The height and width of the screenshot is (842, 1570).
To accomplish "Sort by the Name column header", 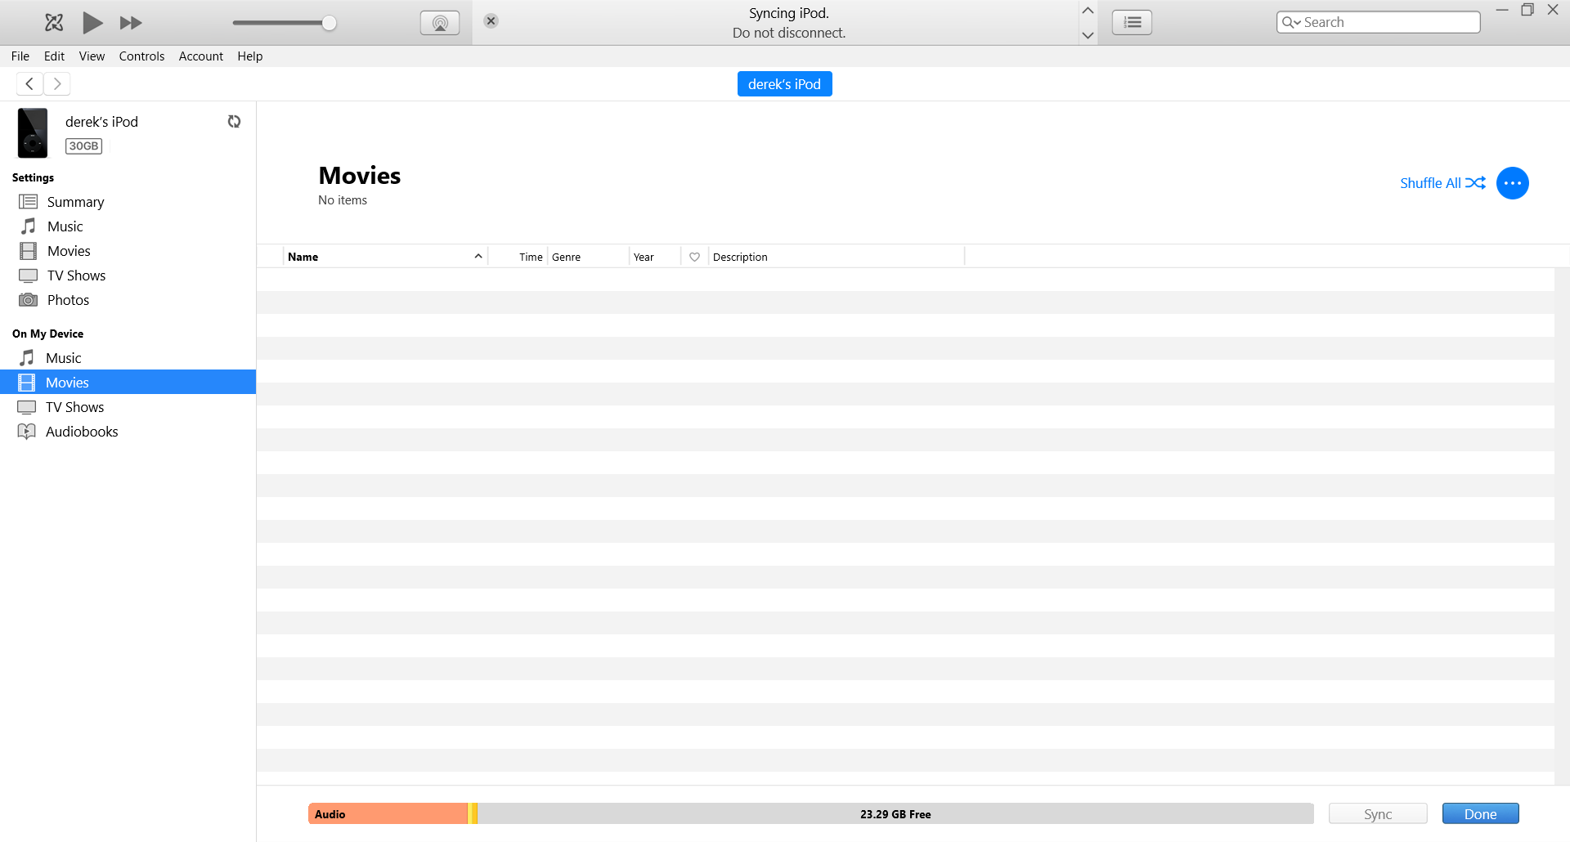I will [x=385, y=257].
